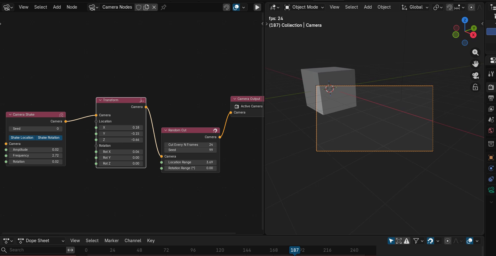Unlink the Camera Nodes datablock

coord(154,7)
